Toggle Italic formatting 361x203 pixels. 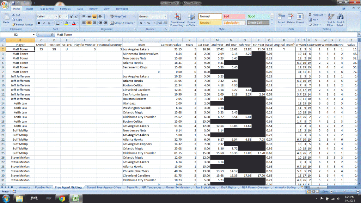[44, 23]
